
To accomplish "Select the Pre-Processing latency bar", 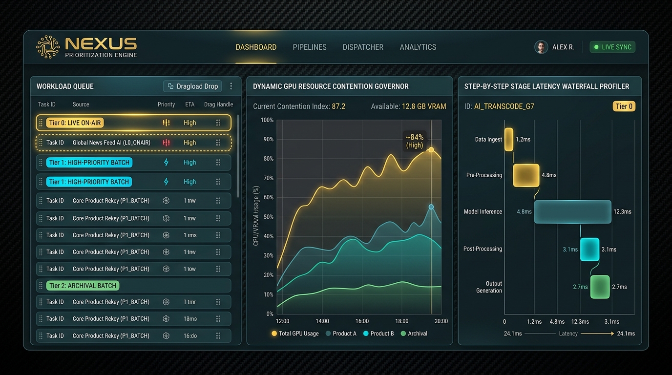I will pyautogui.click(x=526, y=175).
